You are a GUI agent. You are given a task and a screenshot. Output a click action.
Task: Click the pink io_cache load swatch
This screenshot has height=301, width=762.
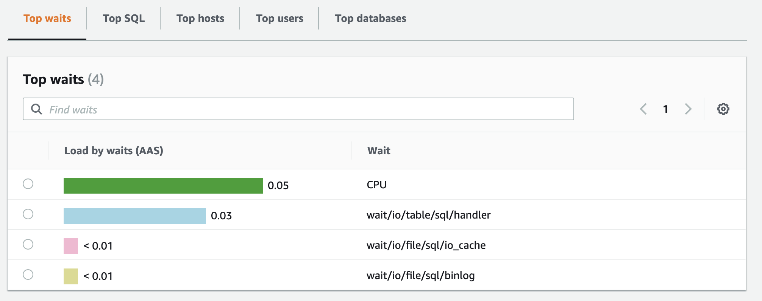pyautogui.click(x=71, y=246)
